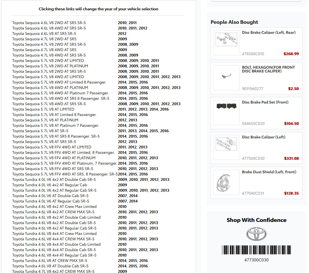Select year 2013 for Sequoia FFV 4WD SR5 SR-5
The image size is (309, 273).
coord(154,169)
